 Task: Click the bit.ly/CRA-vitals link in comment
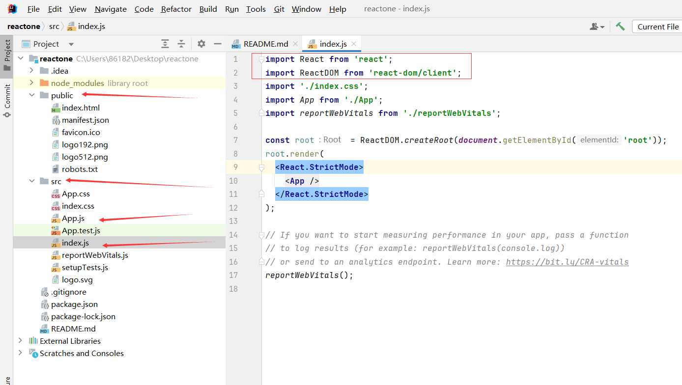568,262
